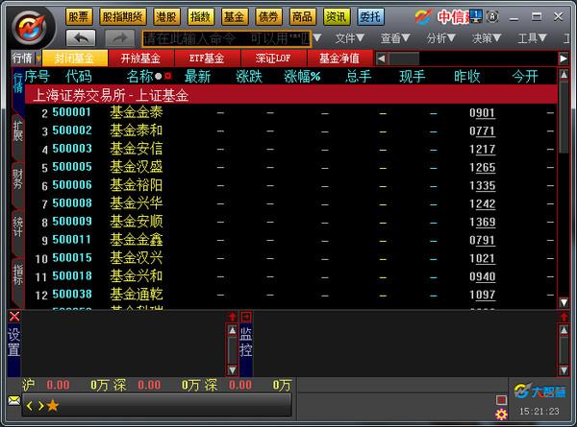
Task: Open the 工具 dropdown menu
Action: pos(532,37)
